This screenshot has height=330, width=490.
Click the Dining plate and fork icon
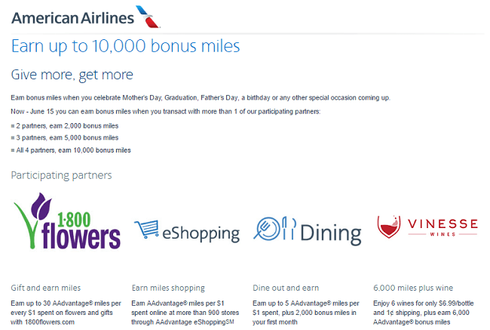tap(266, 229)
